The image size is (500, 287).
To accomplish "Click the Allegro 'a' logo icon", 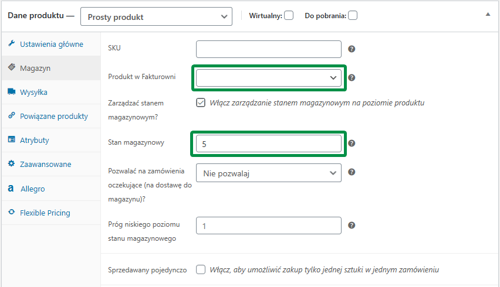I will coord(11,189).
